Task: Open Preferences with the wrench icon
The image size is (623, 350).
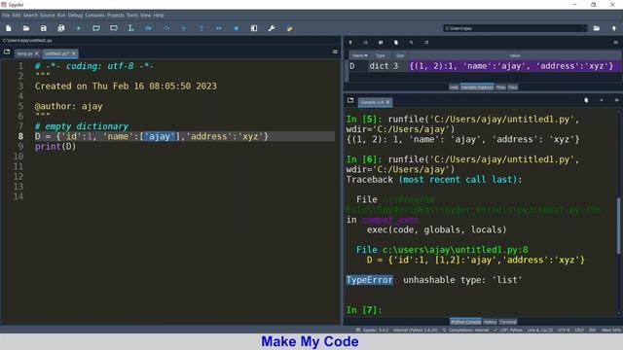Action: point(272,28)
